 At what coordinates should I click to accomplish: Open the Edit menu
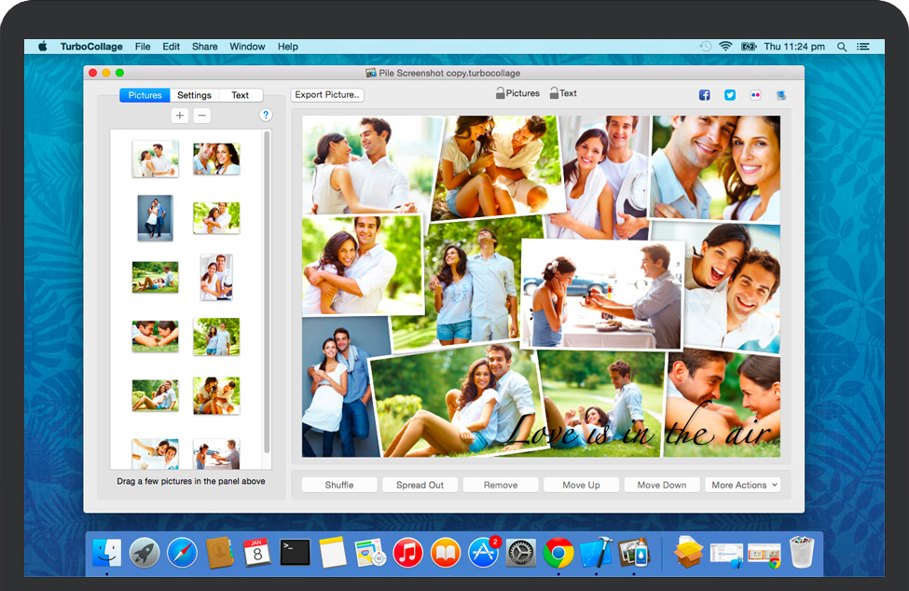171,47
